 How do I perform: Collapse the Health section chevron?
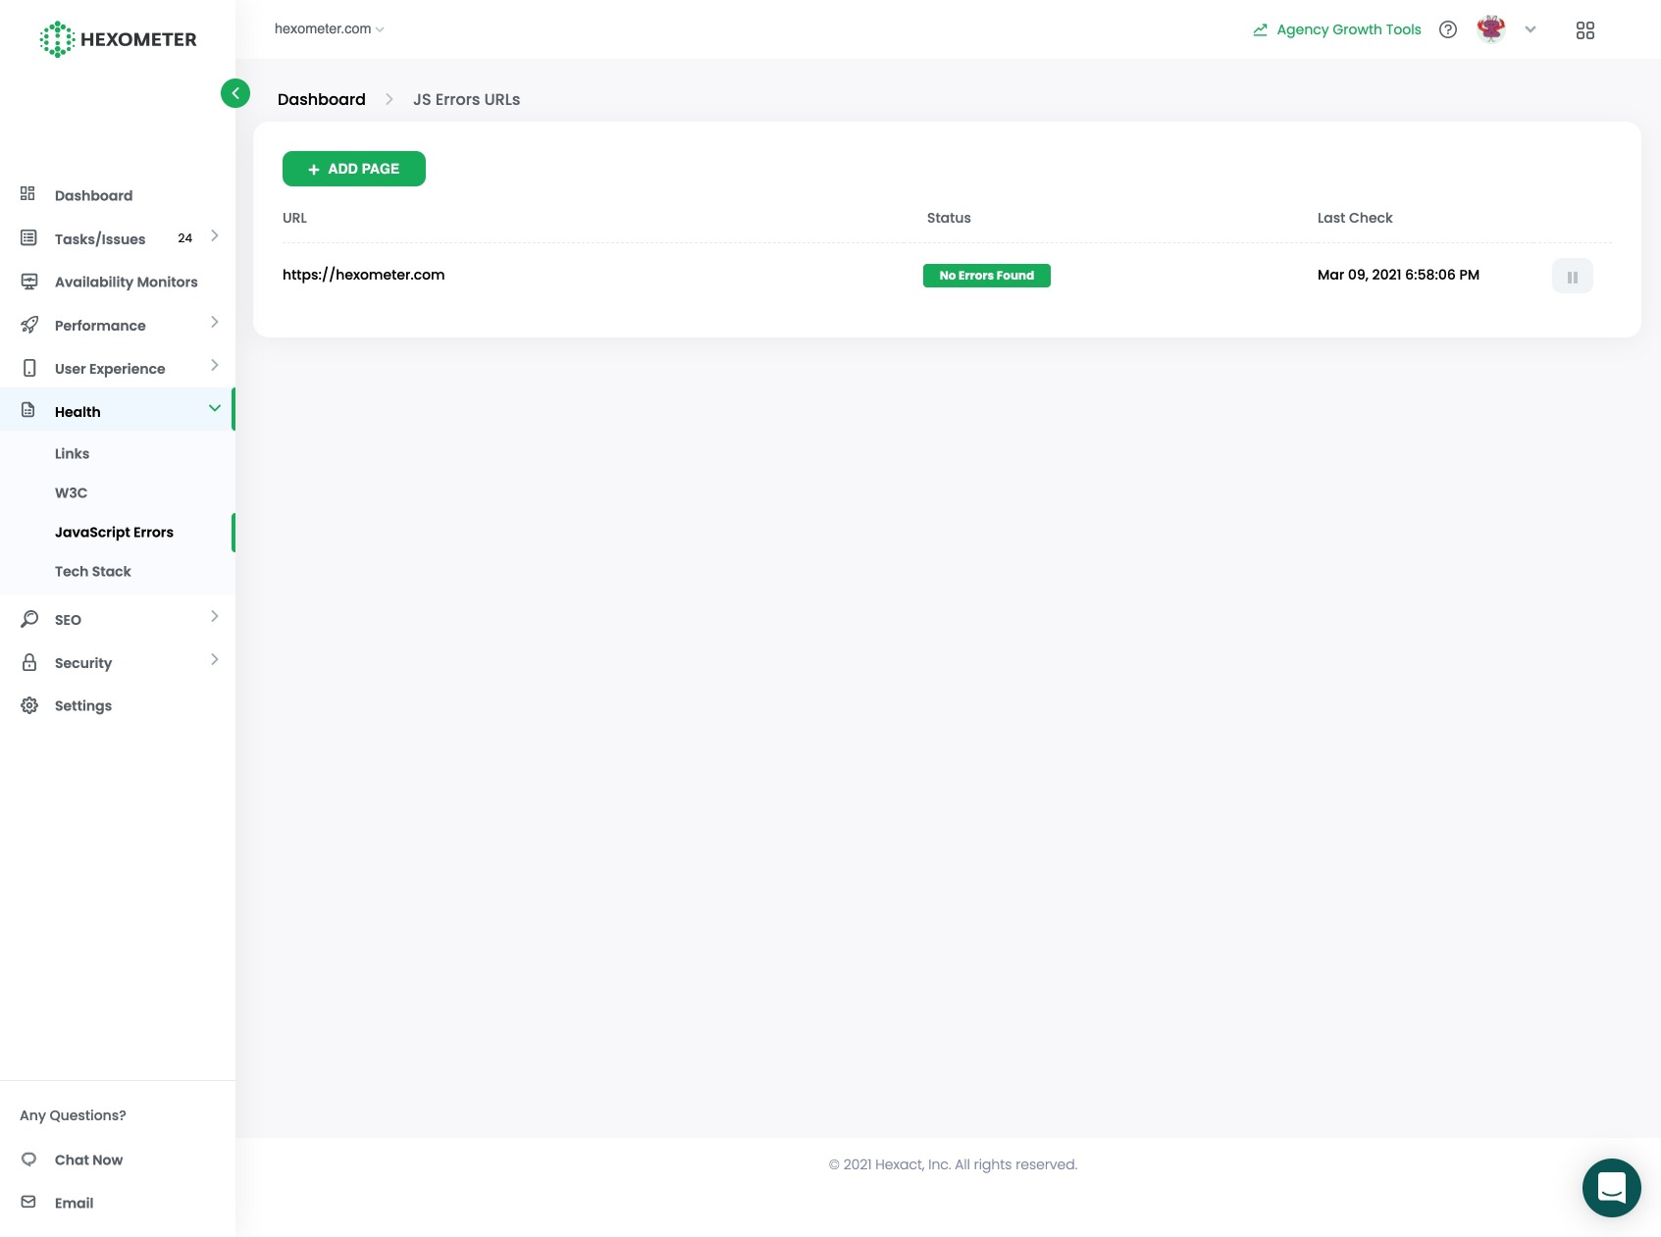pyautogui.click(x=215, y=408)
